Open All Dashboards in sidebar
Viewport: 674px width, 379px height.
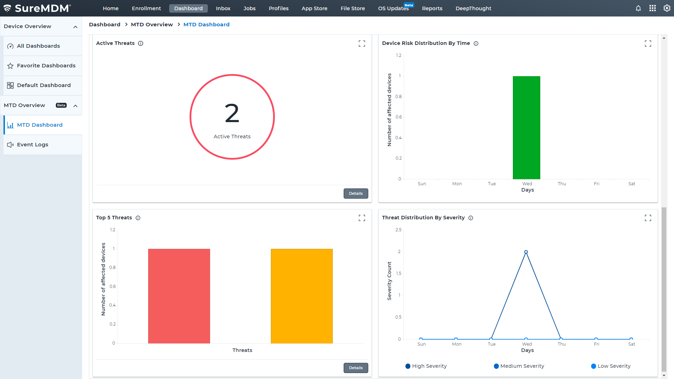point(43,46)
